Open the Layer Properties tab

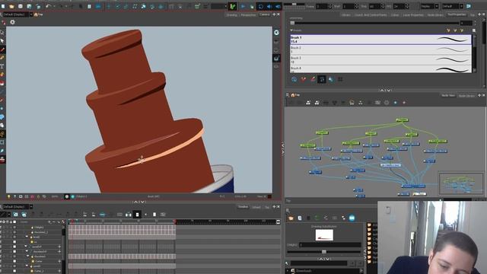(413, 14)
